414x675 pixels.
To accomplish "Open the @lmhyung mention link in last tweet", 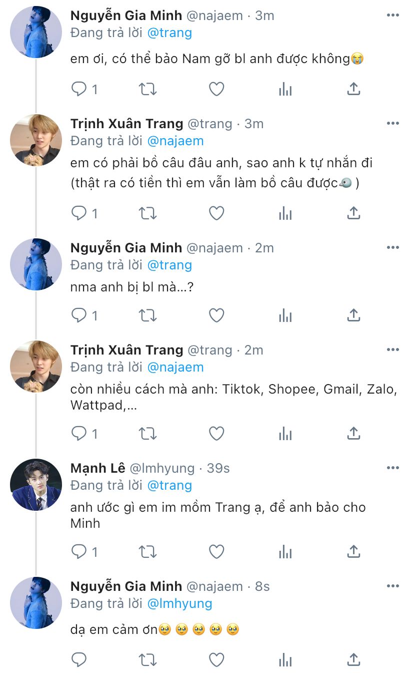I will click(179, 603).
